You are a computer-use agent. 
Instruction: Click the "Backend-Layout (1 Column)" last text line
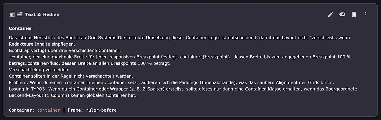tap(72, 95)
